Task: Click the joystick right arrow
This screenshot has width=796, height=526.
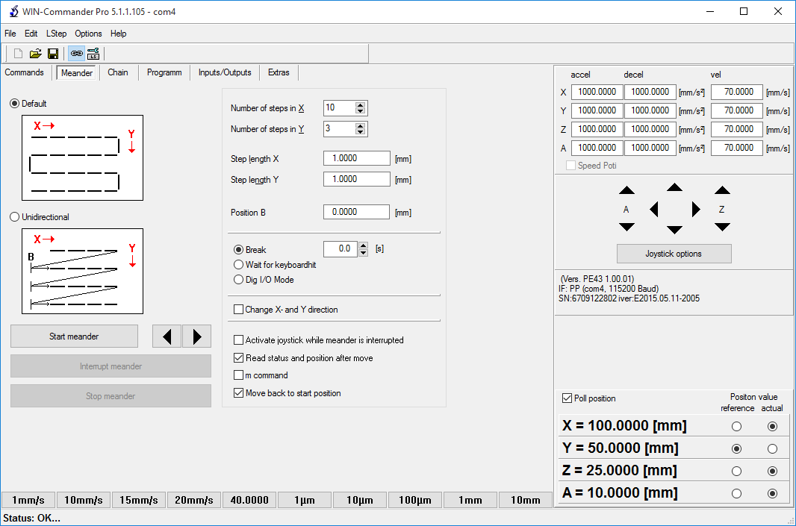Action: coord(695,209)
